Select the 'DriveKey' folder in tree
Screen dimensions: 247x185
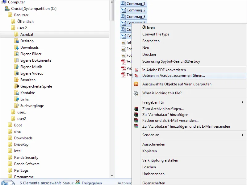(x=21, y=145)
